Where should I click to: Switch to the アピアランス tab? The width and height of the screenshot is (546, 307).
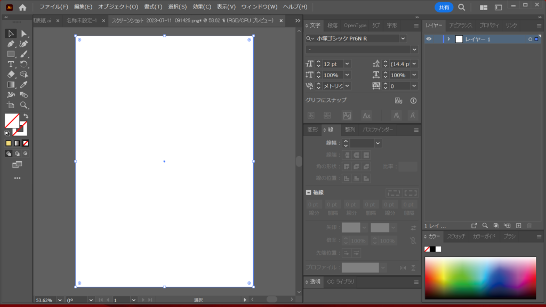[x=460, y=26]
